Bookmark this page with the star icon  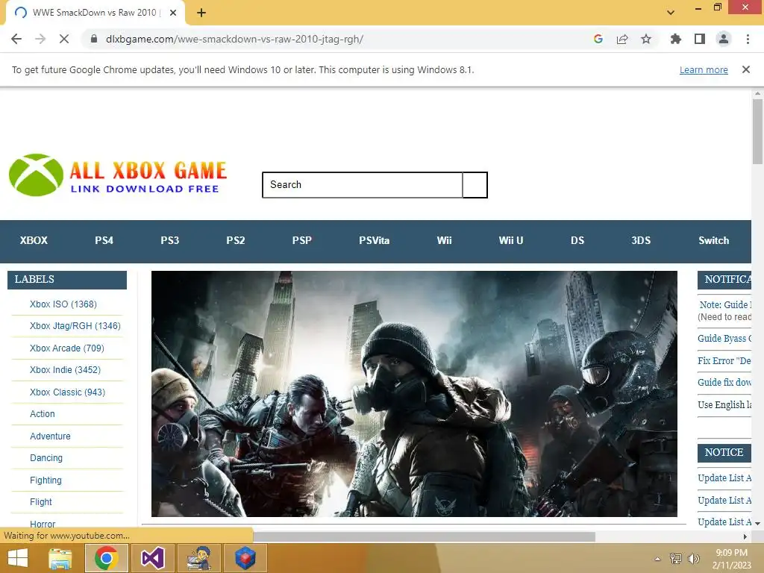pos(646,39)
